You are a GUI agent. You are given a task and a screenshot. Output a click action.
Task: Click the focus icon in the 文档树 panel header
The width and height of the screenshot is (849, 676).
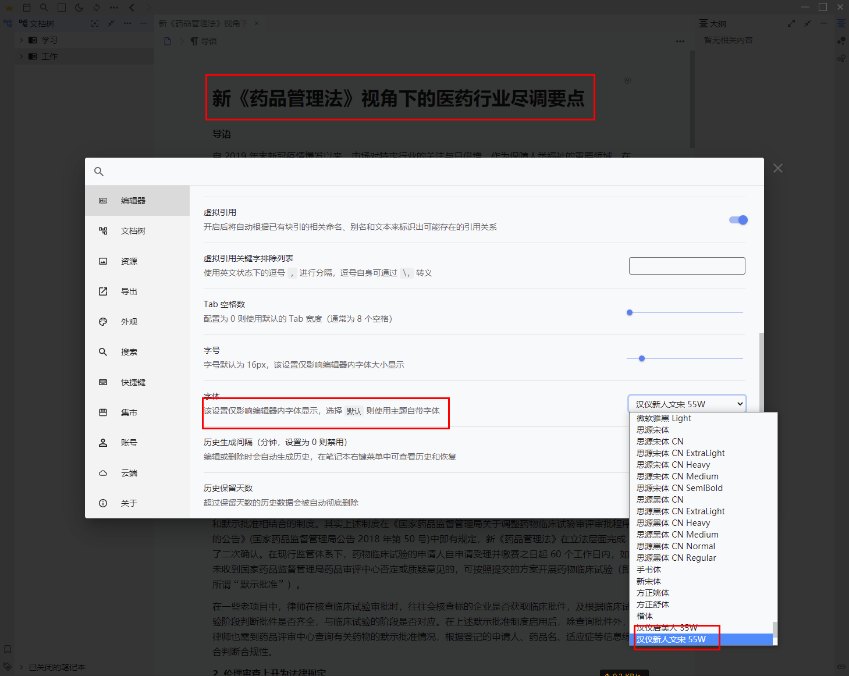(x=95, y=23)
